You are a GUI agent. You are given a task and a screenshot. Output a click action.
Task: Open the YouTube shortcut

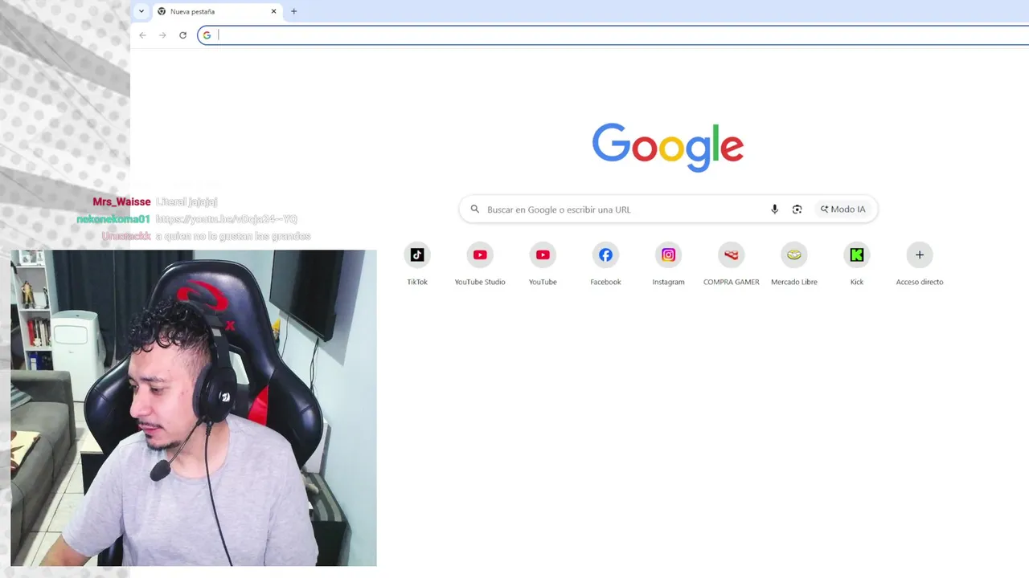point(543,264)
